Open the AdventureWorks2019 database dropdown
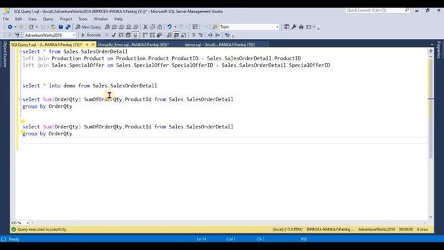Screen dimensions: 444x250 74,35
